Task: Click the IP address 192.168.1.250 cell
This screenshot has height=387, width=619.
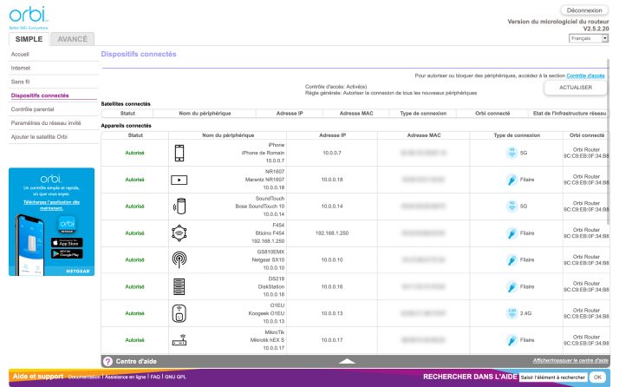Action: tap(332, 233)
